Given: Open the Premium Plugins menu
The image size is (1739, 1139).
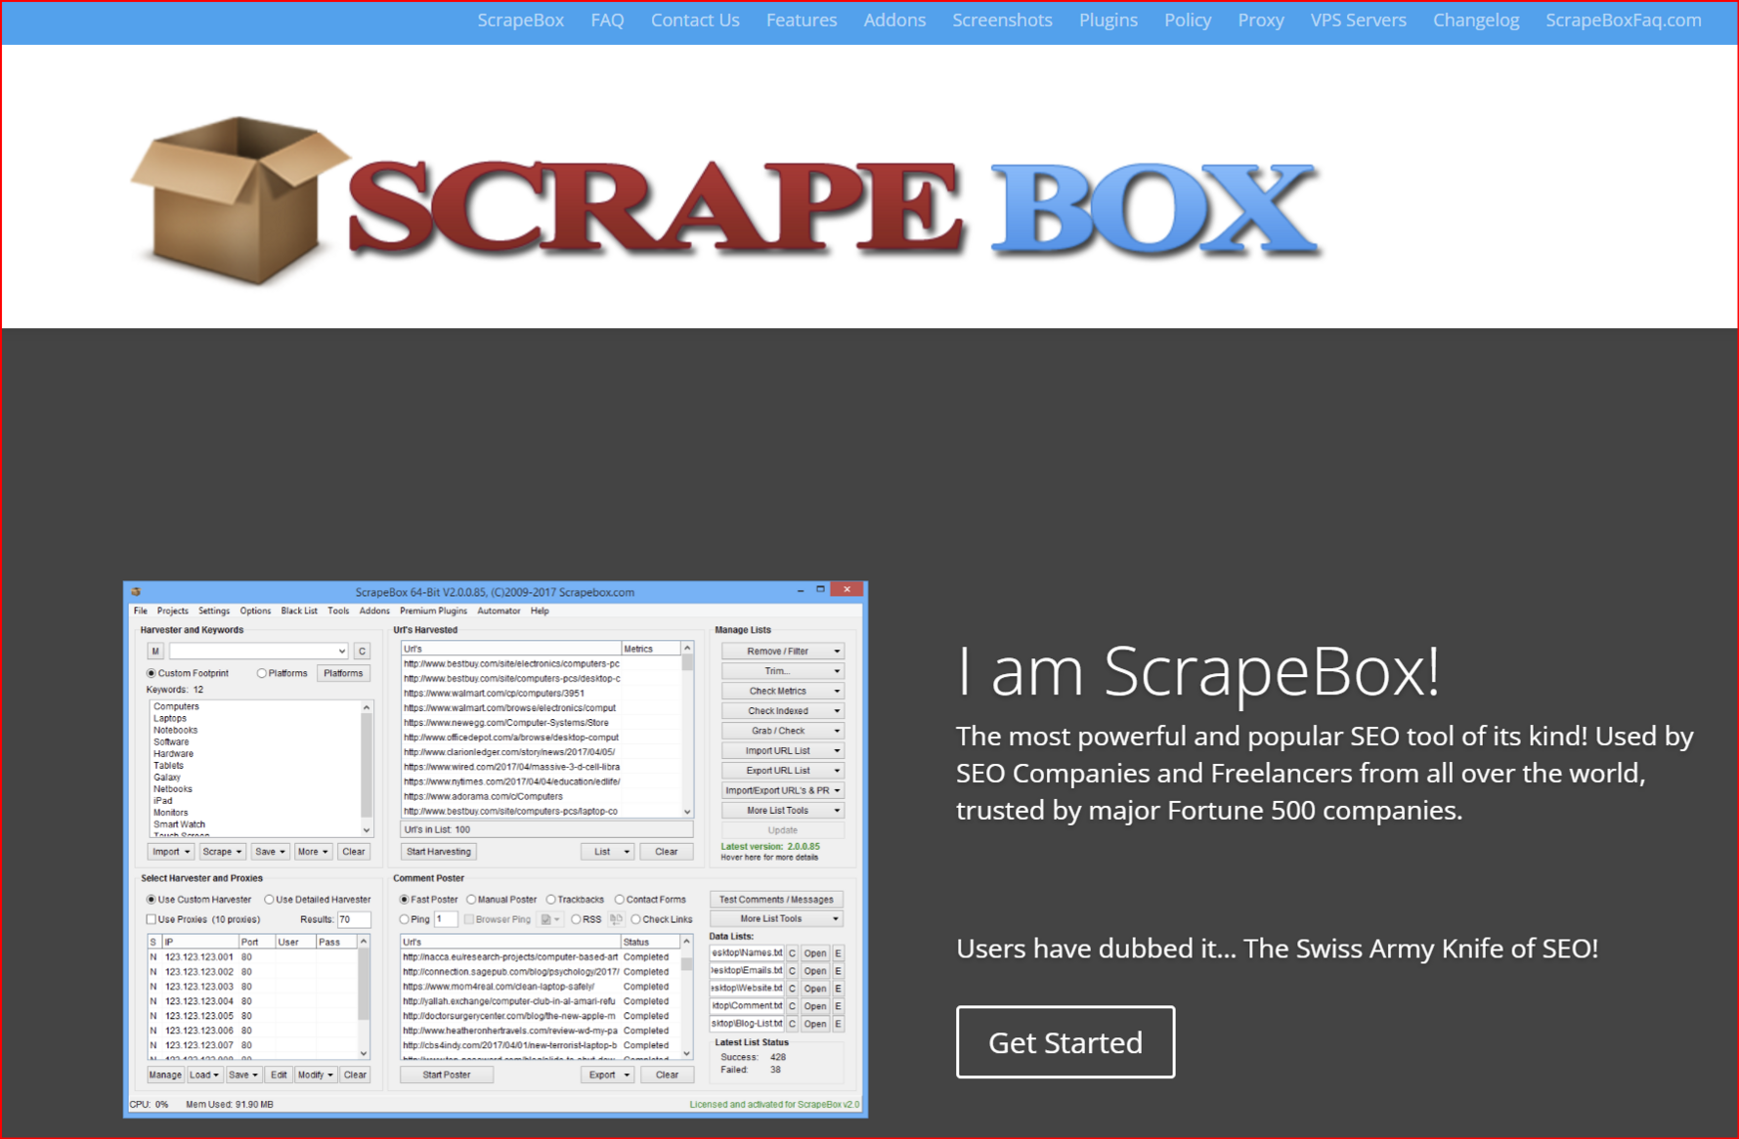Looking at the screenshot, I should coord(433,611).
